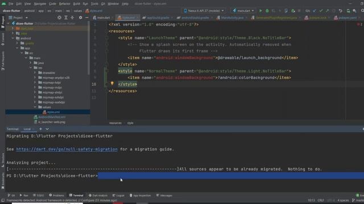Click the 'style' breadcrumb below editor
Image resolution: width=364 pixels, height=204 pixels.
[x=130, y=123]
